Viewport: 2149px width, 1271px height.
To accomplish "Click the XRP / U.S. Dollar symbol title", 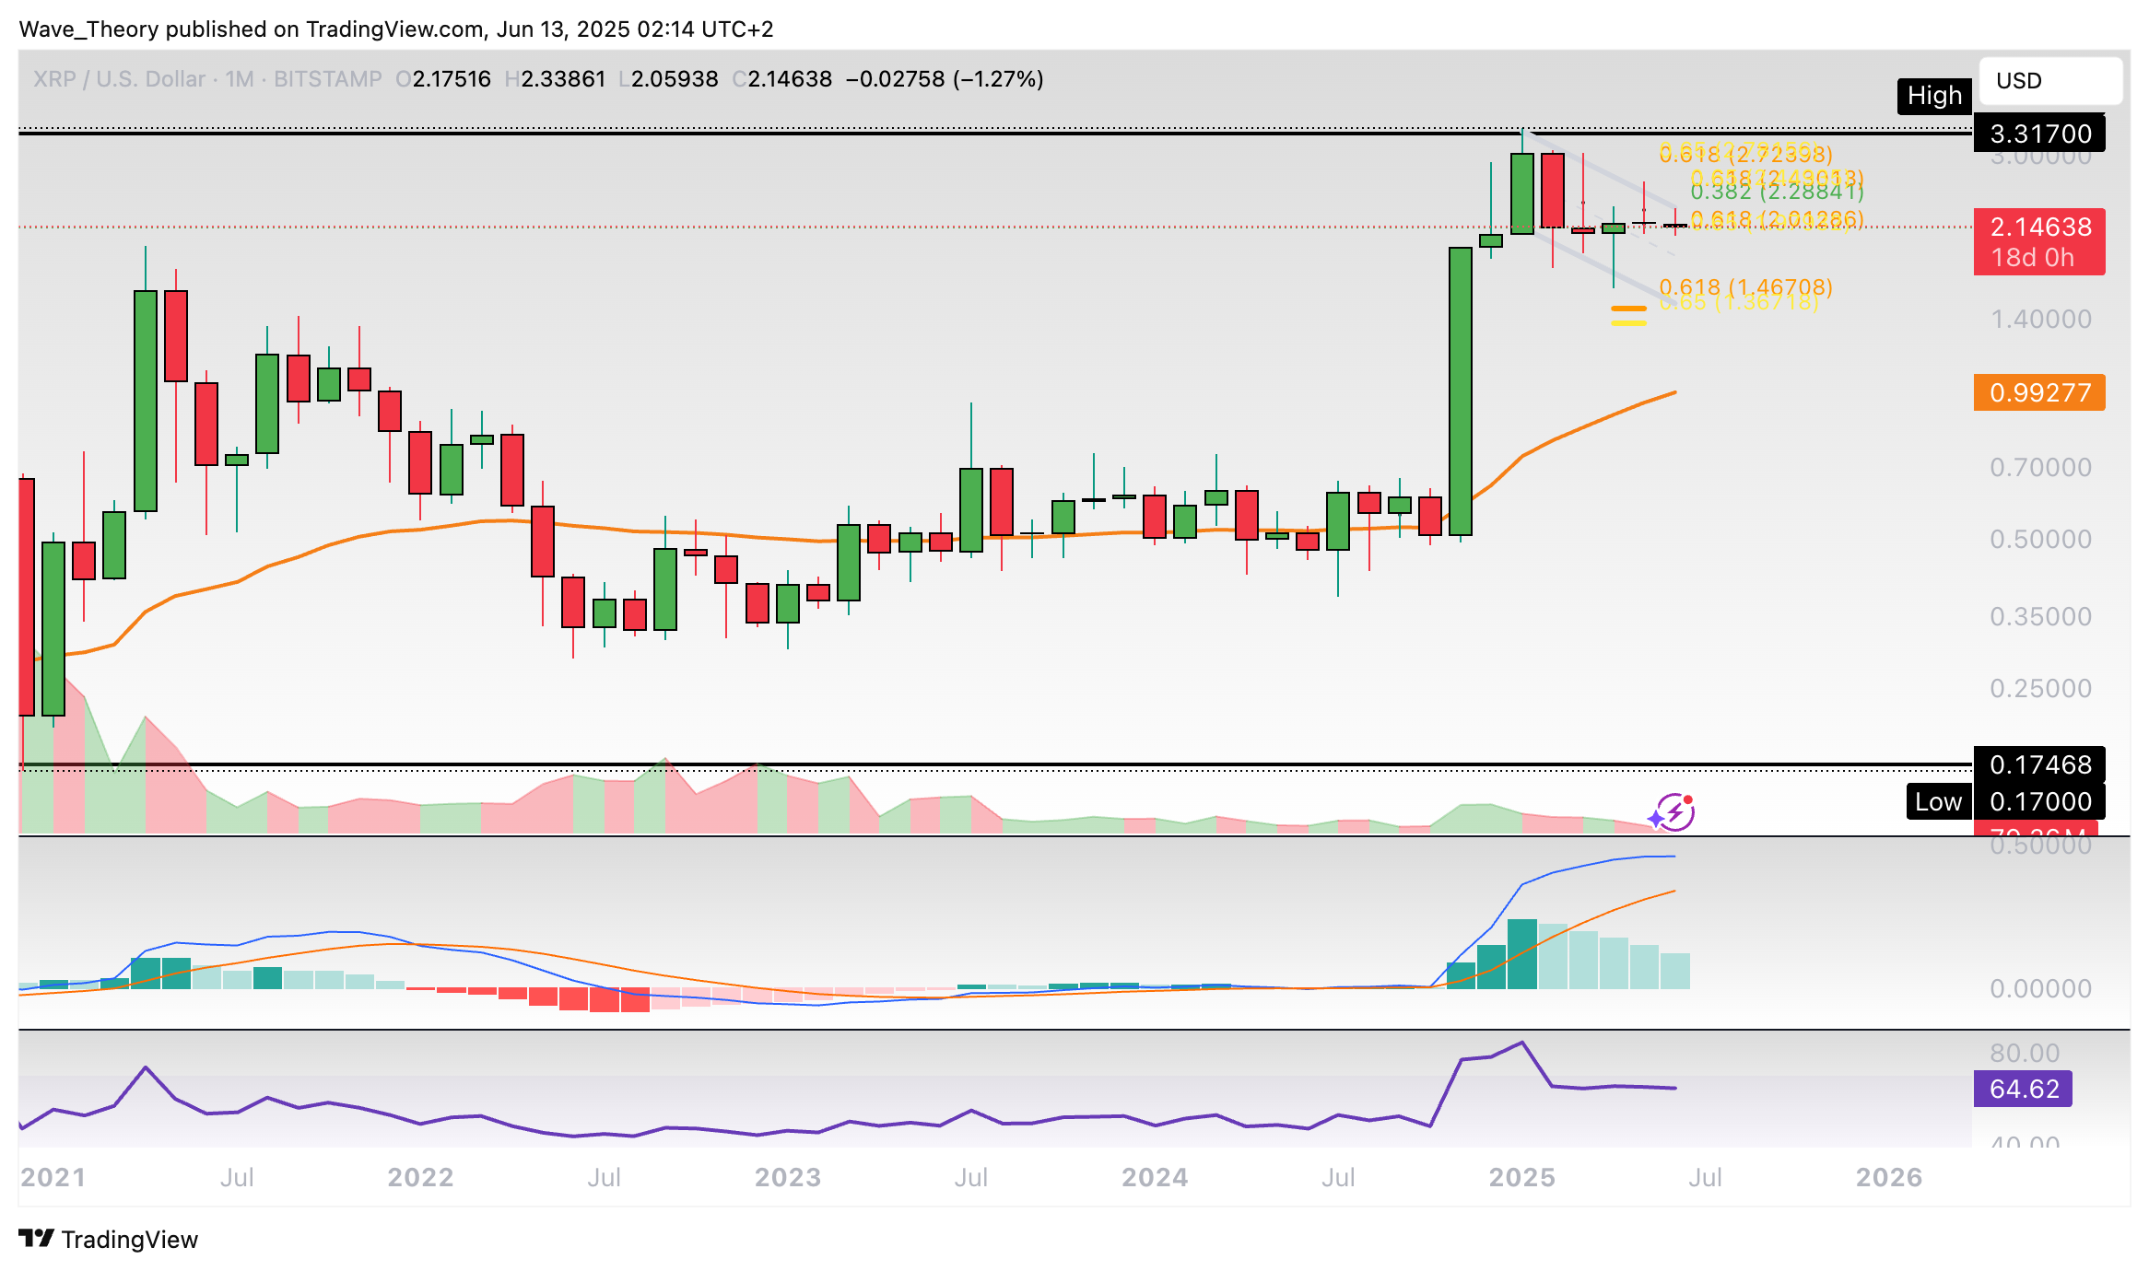I will coord(119,79).
